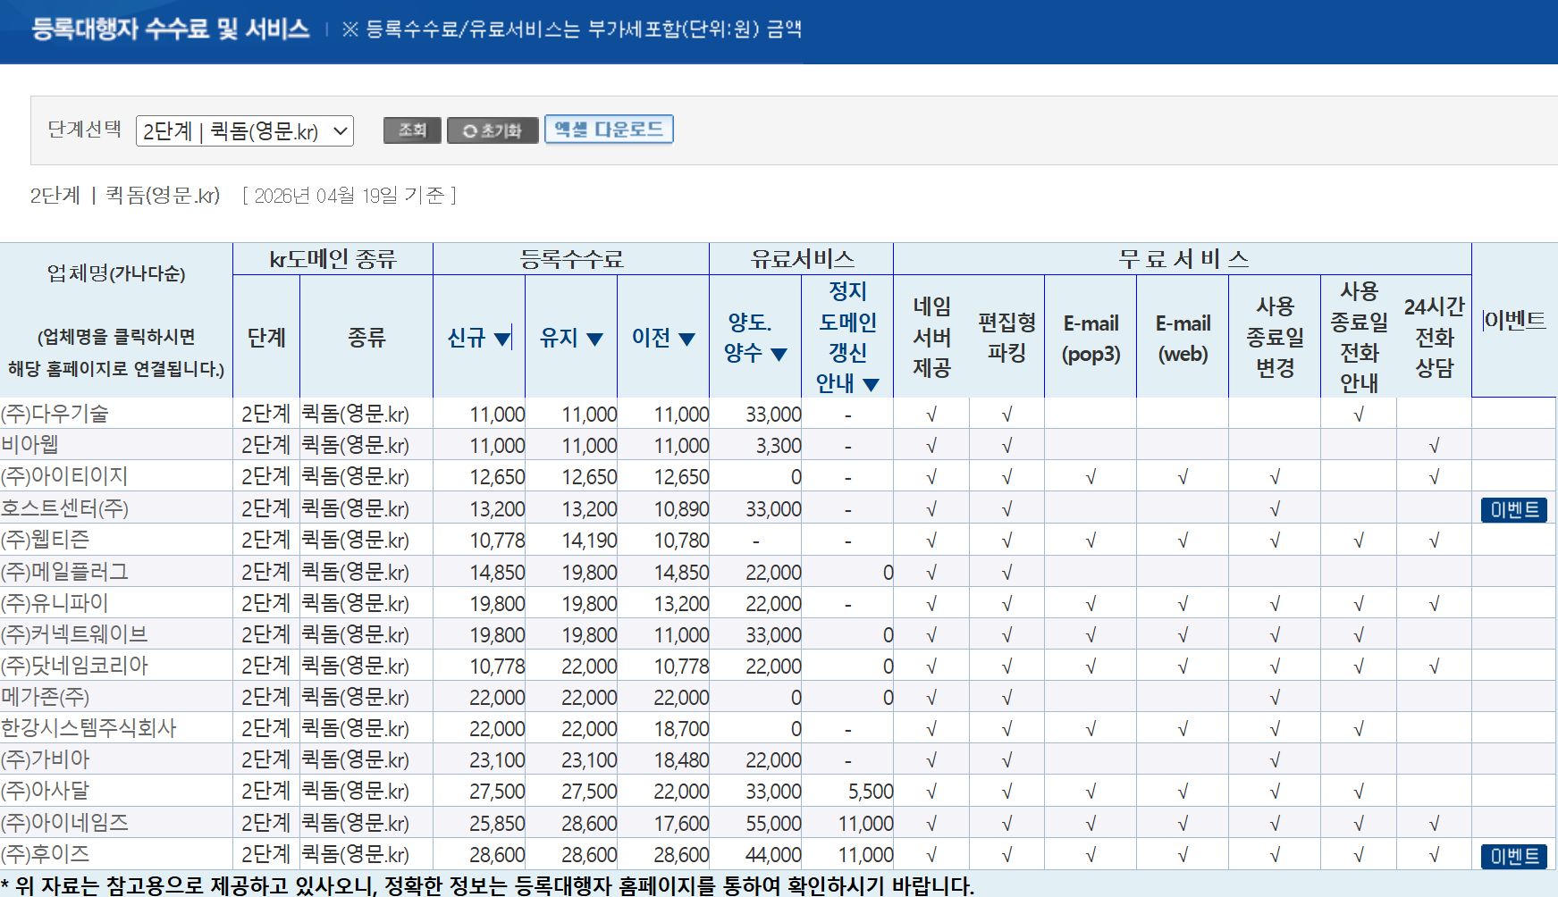Sort by 유지 fee arrow

click(594, 339)
